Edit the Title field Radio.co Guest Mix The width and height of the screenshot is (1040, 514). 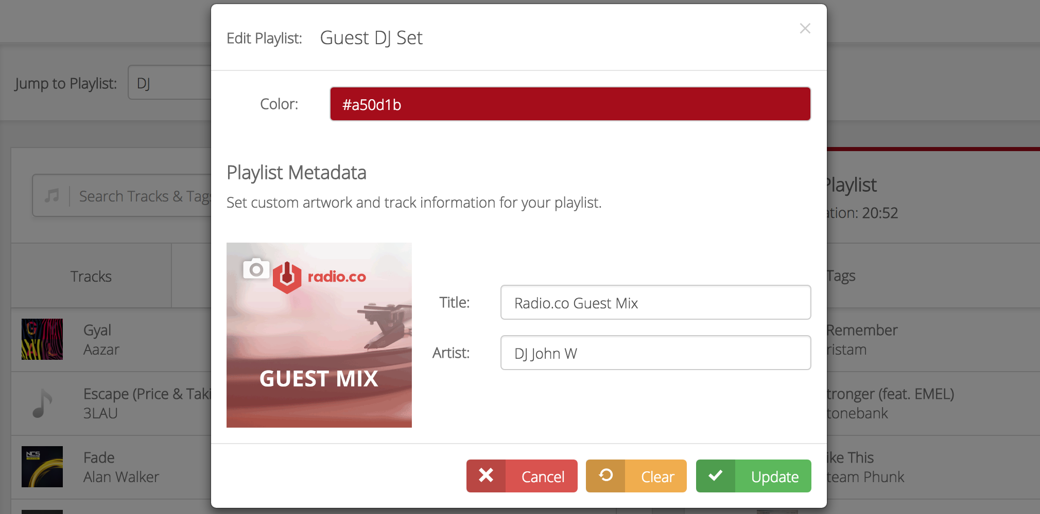point(655,303)
